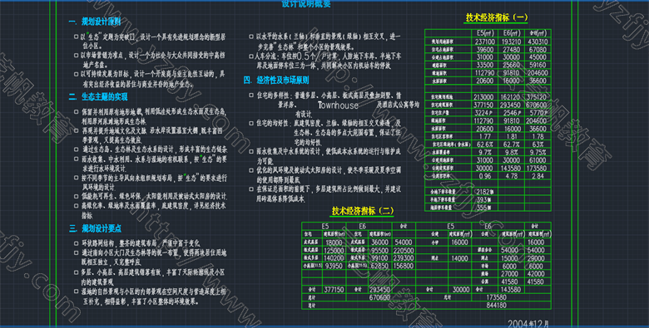This screenshot has width=649, height=328.
Task: Select the 技术经济指标（一）table title
Action: click(x=497, y=17)
